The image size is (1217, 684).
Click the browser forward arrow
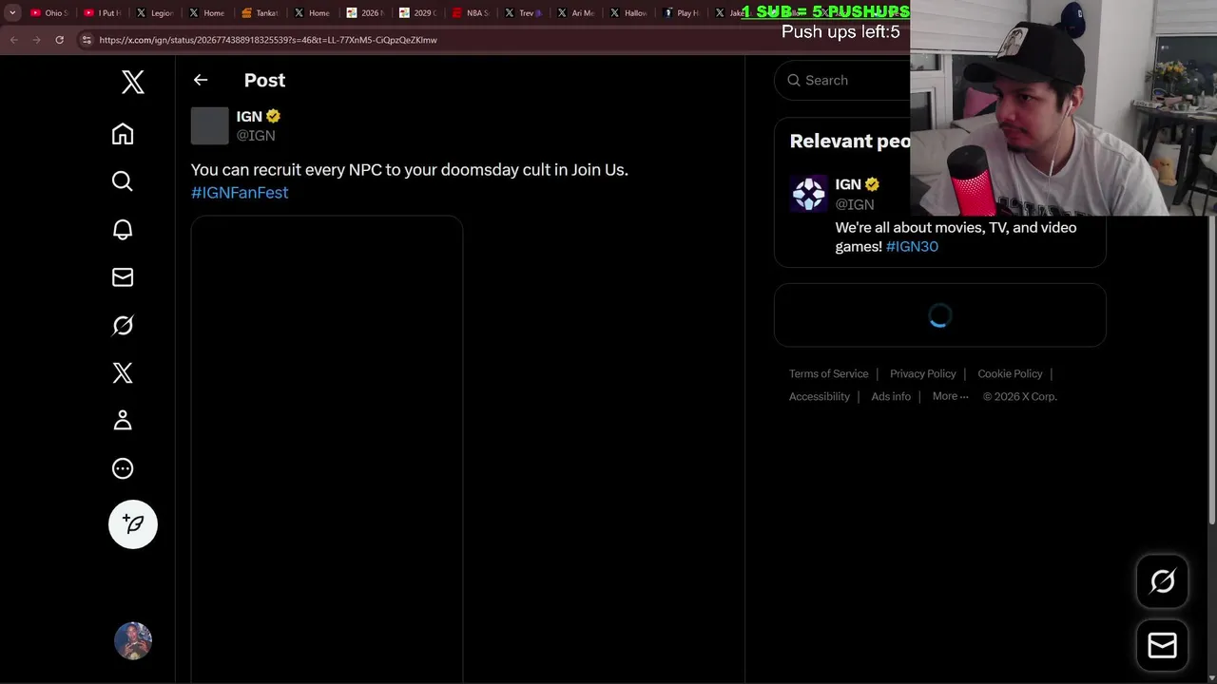pos(36,40)
